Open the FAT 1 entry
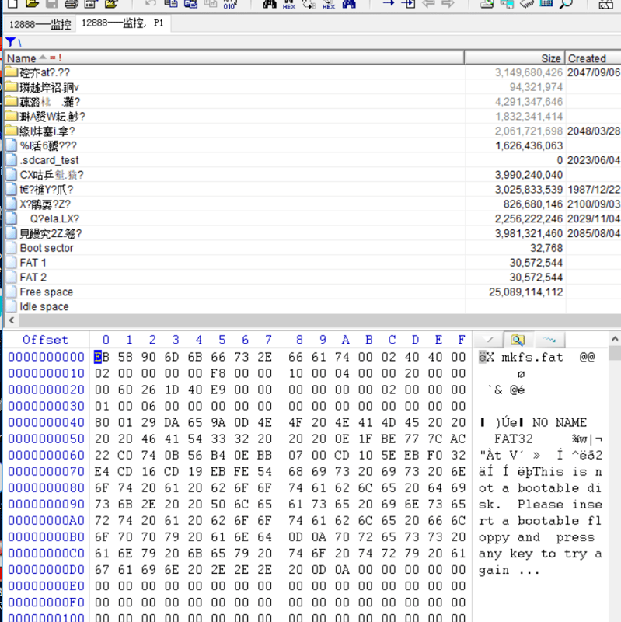Screen dimensions: 621x622 tap(33, 263)
